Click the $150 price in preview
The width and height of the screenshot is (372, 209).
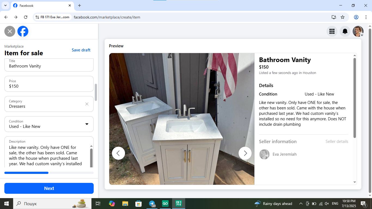pos(264,67)
